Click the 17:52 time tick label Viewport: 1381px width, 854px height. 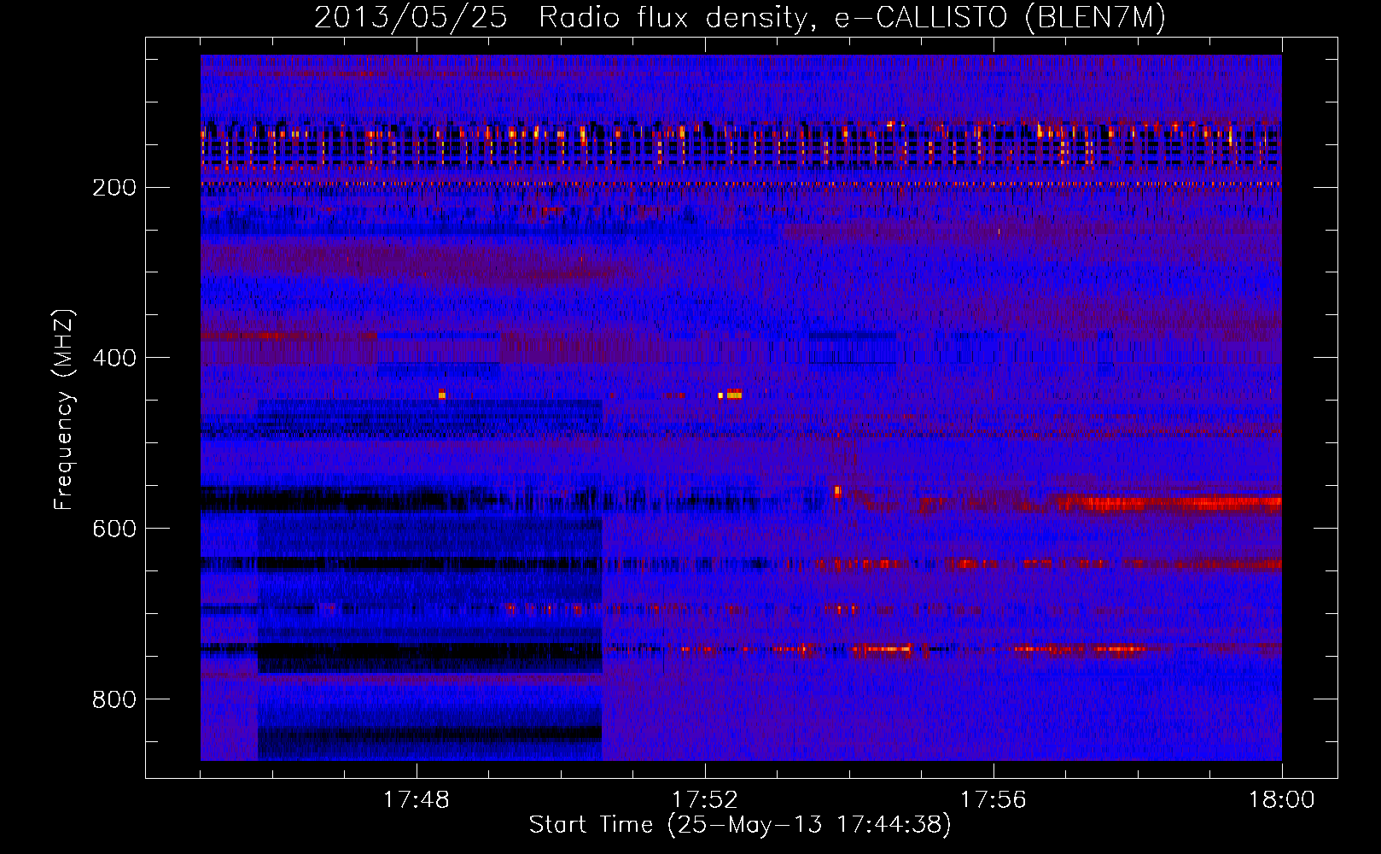(705, 800)
